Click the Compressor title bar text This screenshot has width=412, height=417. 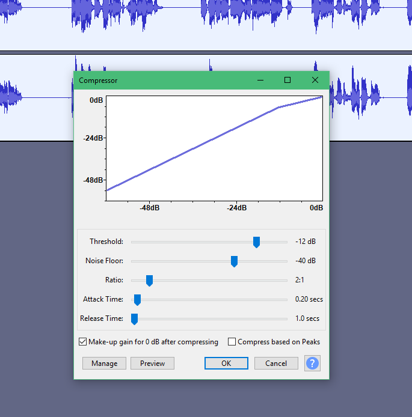[x=98, y=81]
